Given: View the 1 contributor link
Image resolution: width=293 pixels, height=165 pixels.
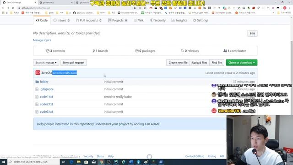Looking at the screenshot, I should 235,51.
